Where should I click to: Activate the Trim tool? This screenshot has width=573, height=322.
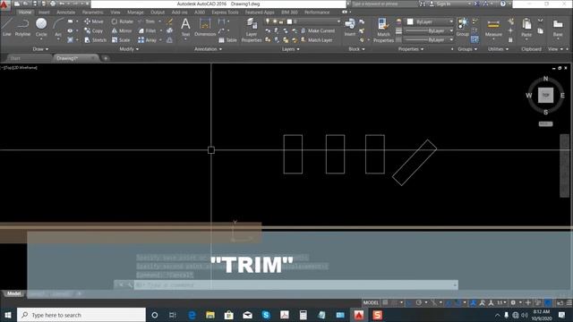tap(147, 21)
